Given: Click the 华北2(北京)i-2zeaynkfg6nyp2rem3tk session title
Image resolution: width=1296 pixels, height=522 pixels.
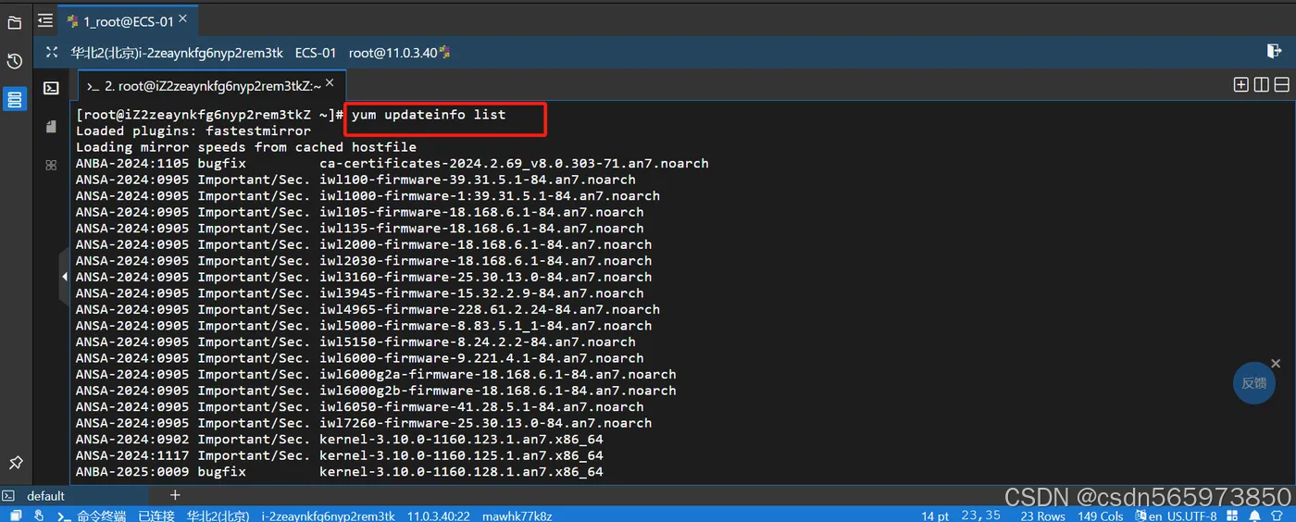Looking at the screenshot, I should tap(177, 53).
